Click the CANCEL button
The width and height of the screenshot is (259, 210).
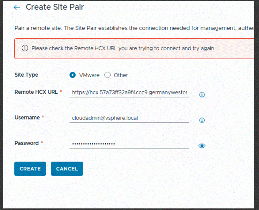(x=67, y=169)
